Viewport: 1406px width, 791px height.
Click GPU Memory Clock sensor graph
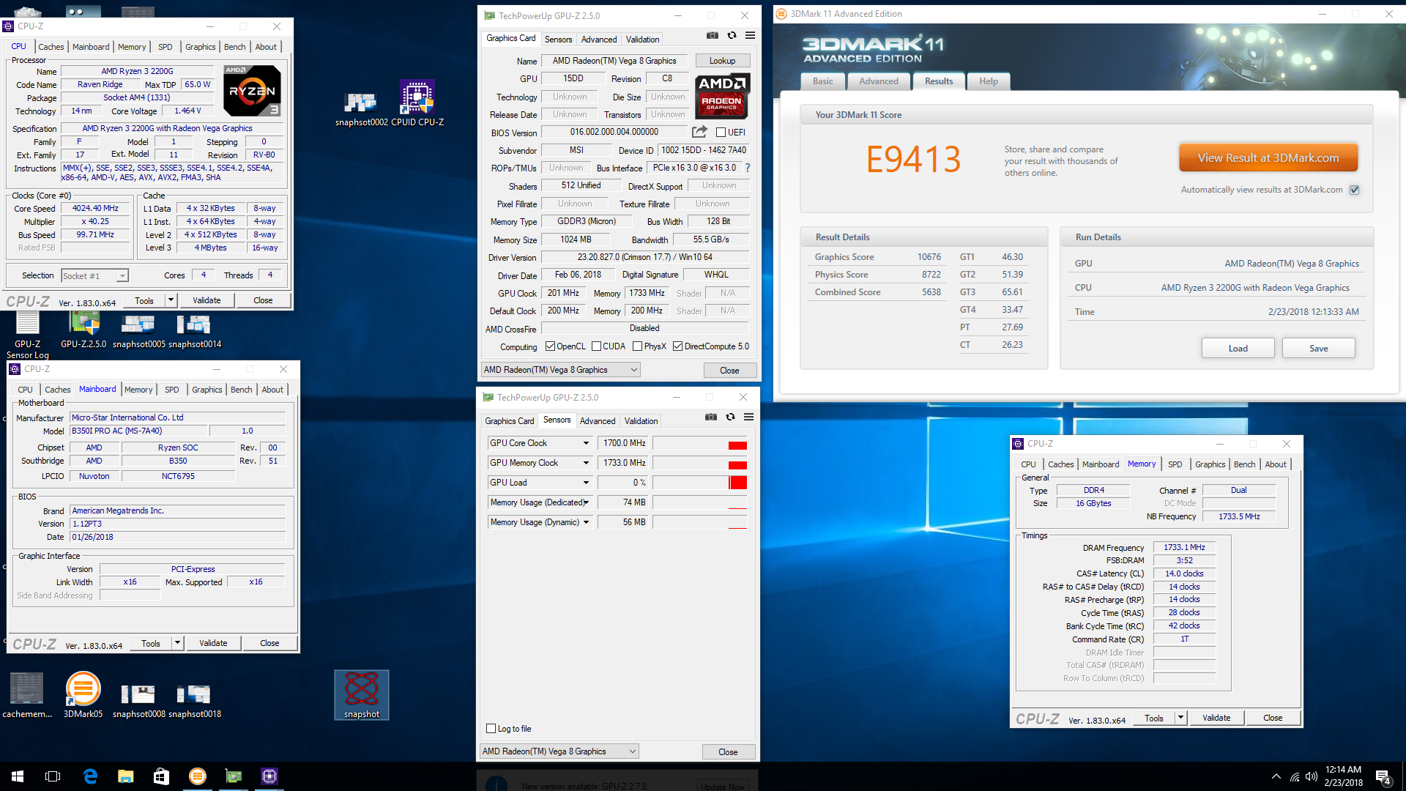[x=700, y=463]
